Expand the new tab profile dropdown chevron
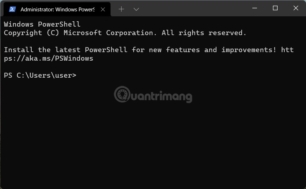The height and width of the screenshot is (189, 306). point(136,9)
